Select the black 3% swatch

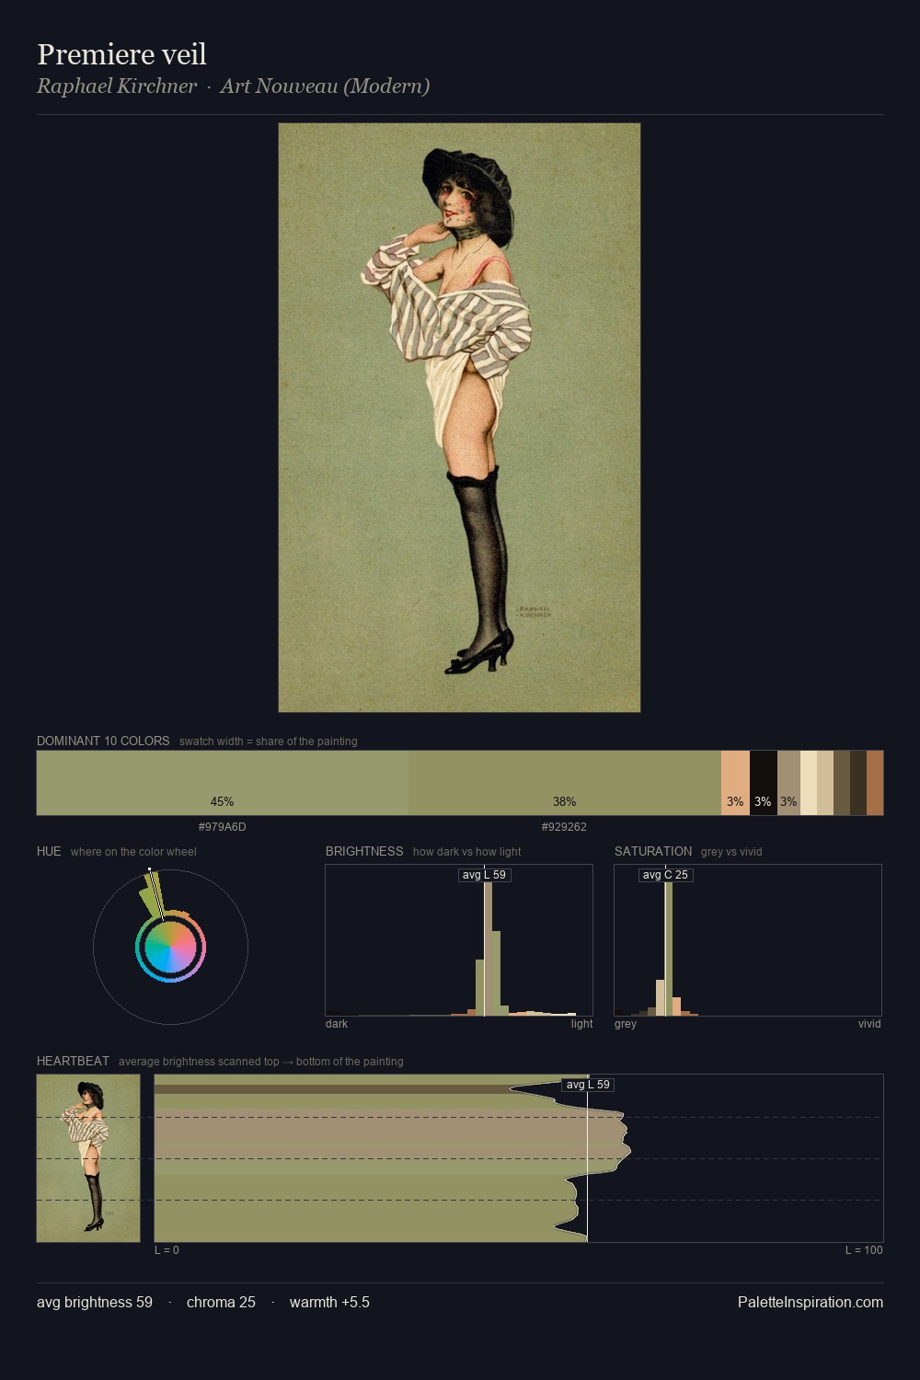coord(764,783)
